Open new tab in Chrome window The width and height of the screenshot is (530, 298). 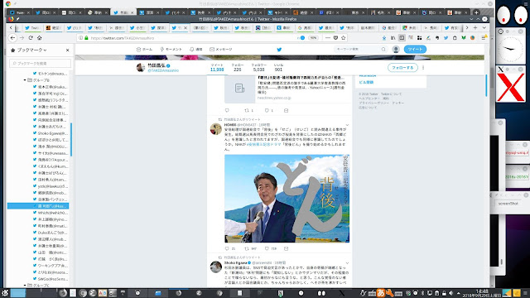point(476,12)
